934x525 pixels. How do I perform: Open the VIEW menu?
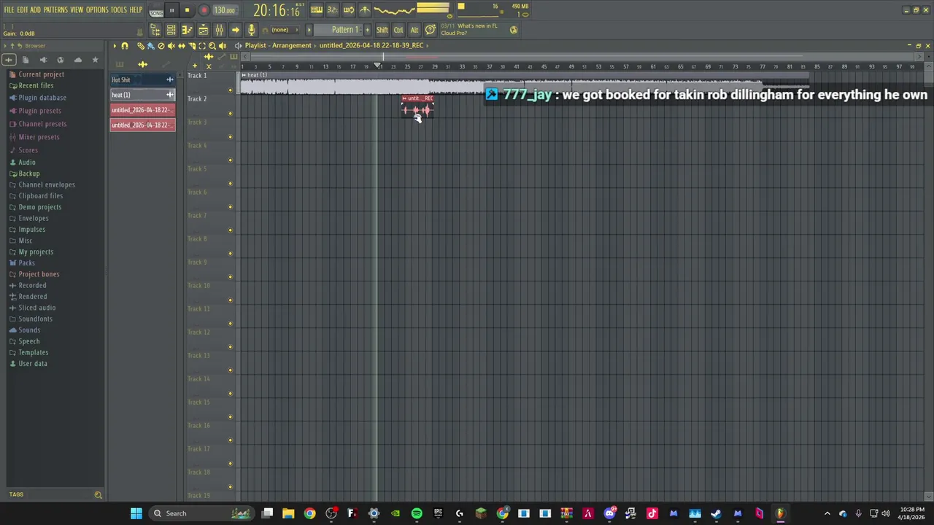click(77, 10)
